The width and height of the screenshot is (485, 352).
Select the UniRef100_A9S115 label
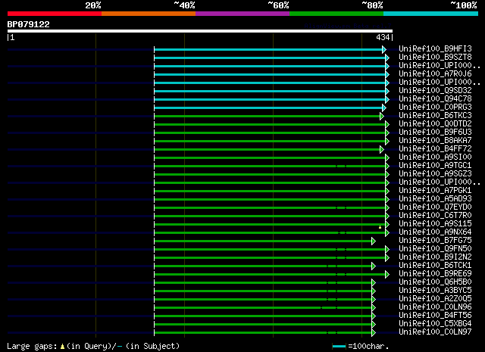pos(435,223)
